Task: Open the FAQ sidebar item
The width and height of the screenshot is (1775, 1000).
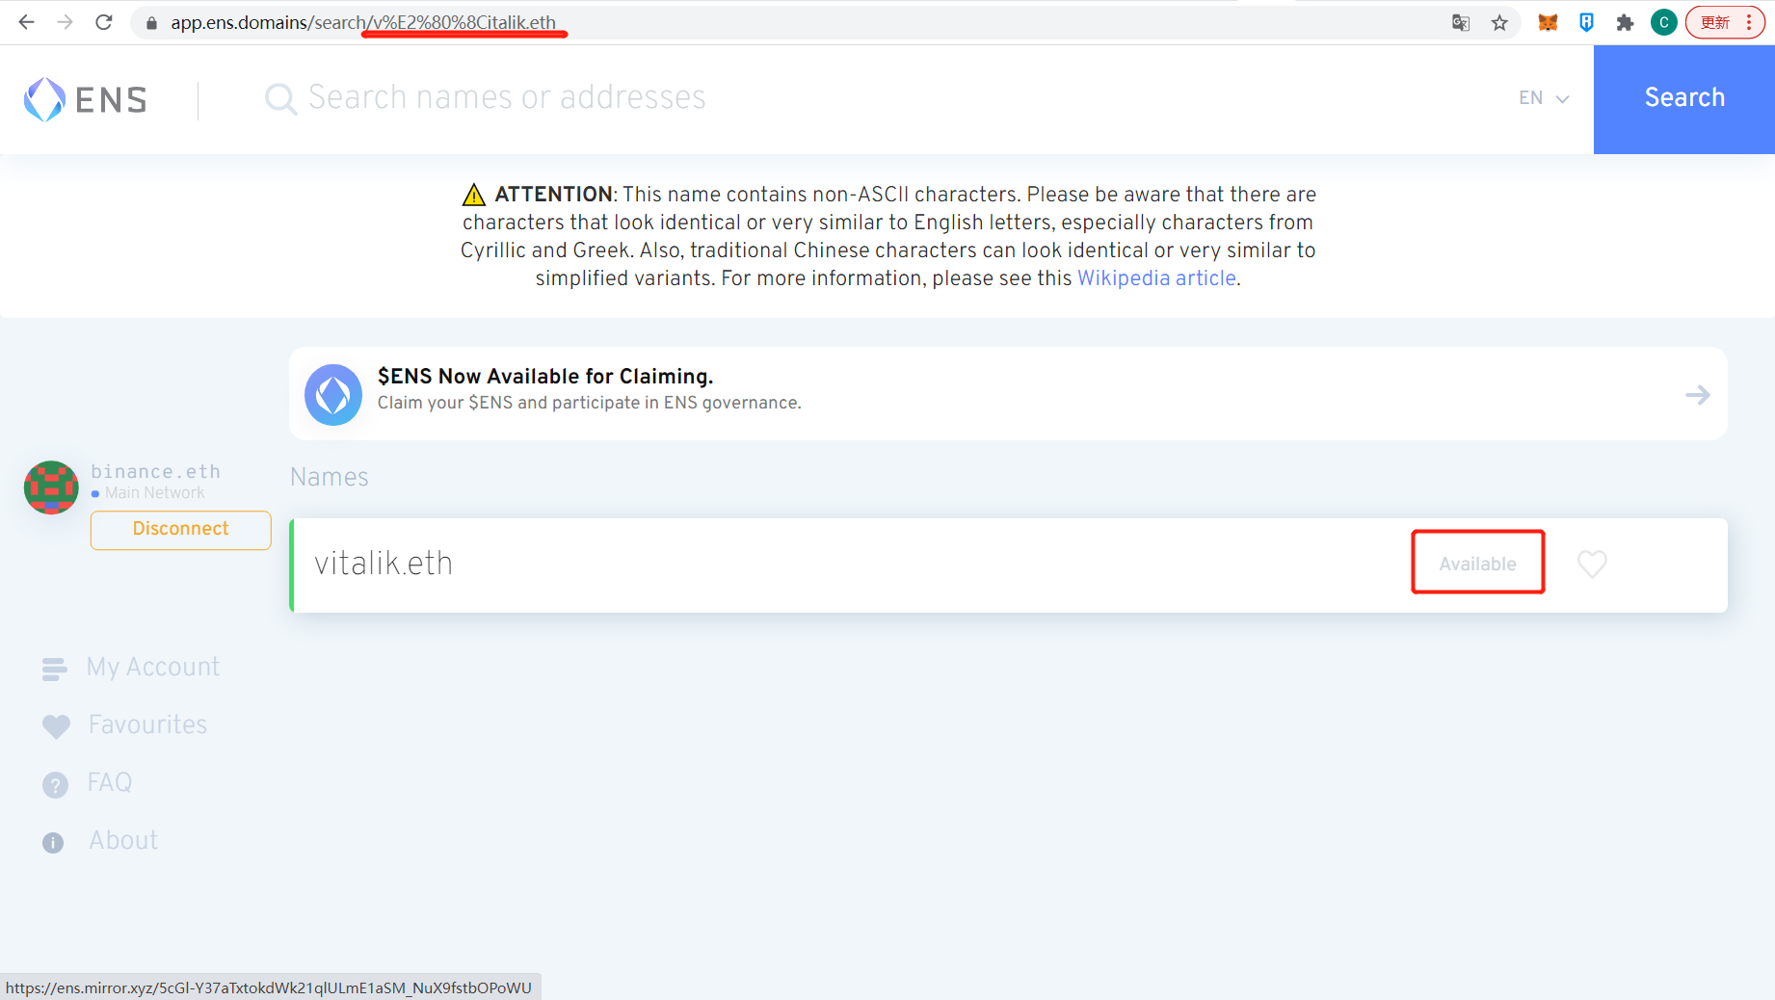Action: point(109,783)
